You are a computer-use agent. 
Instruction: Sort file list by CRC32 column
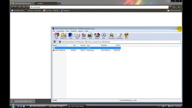point(117,45)
